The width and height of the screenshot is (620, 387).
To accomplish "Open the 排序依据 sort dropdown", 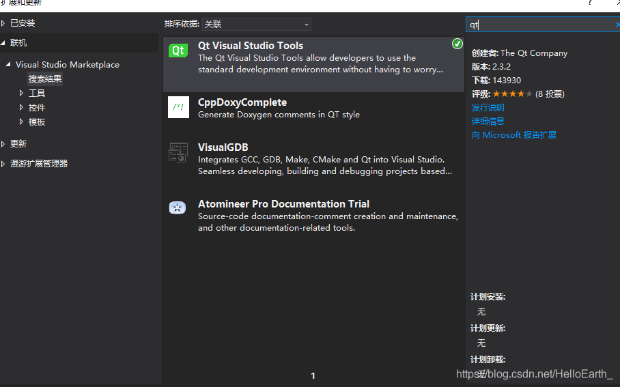I will 257,25.
